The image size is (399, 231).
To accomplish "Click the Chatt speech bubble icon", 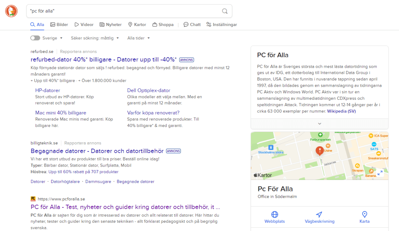I will click(x=186, y=24).
